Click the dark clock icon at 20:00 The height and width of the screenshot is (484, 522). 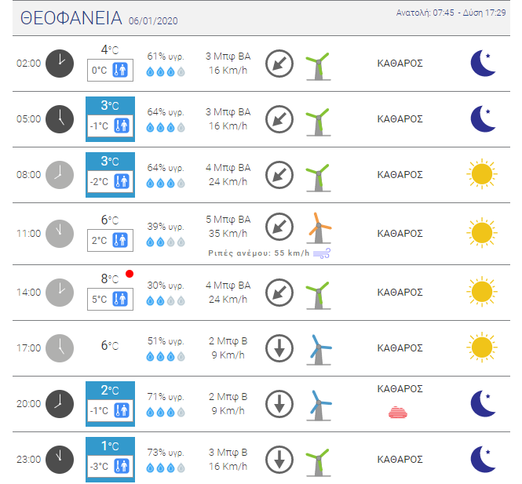coord(60,404)
